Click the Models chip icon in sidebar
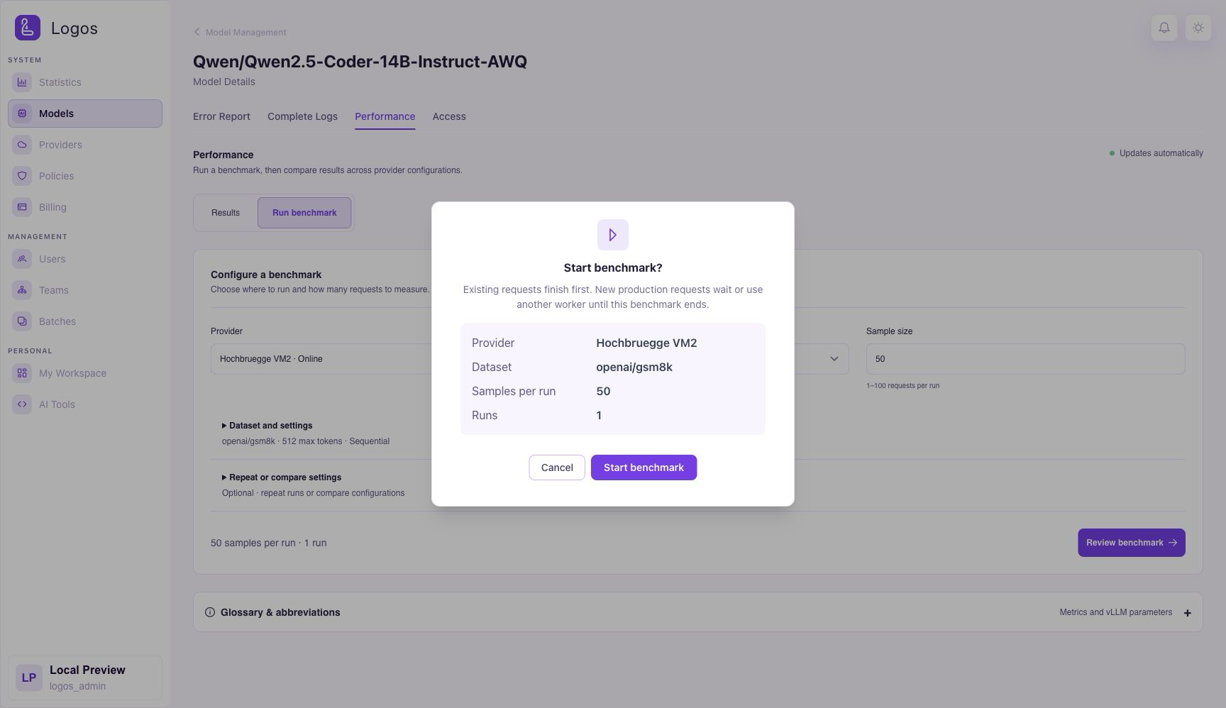Viewport: 1226px width, 708px height. coord(22,114)
